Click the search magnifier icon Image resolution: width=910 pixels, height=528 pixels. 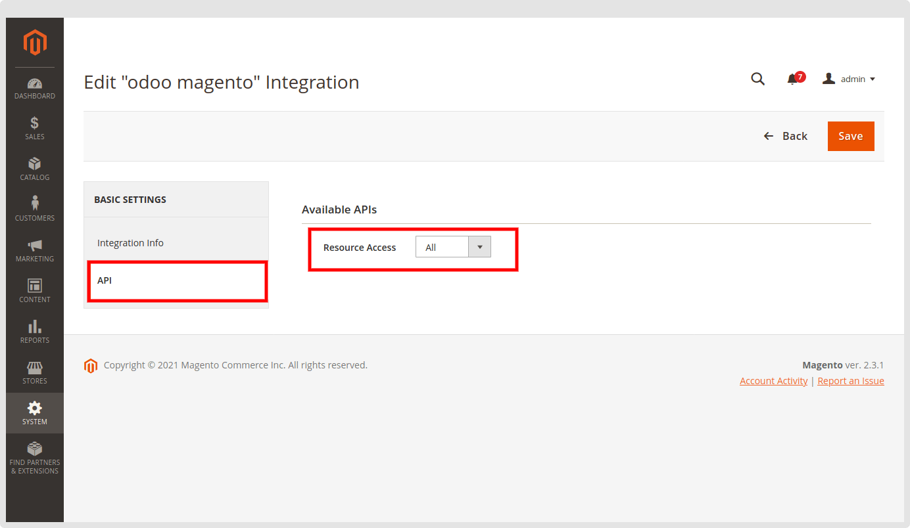758,79
